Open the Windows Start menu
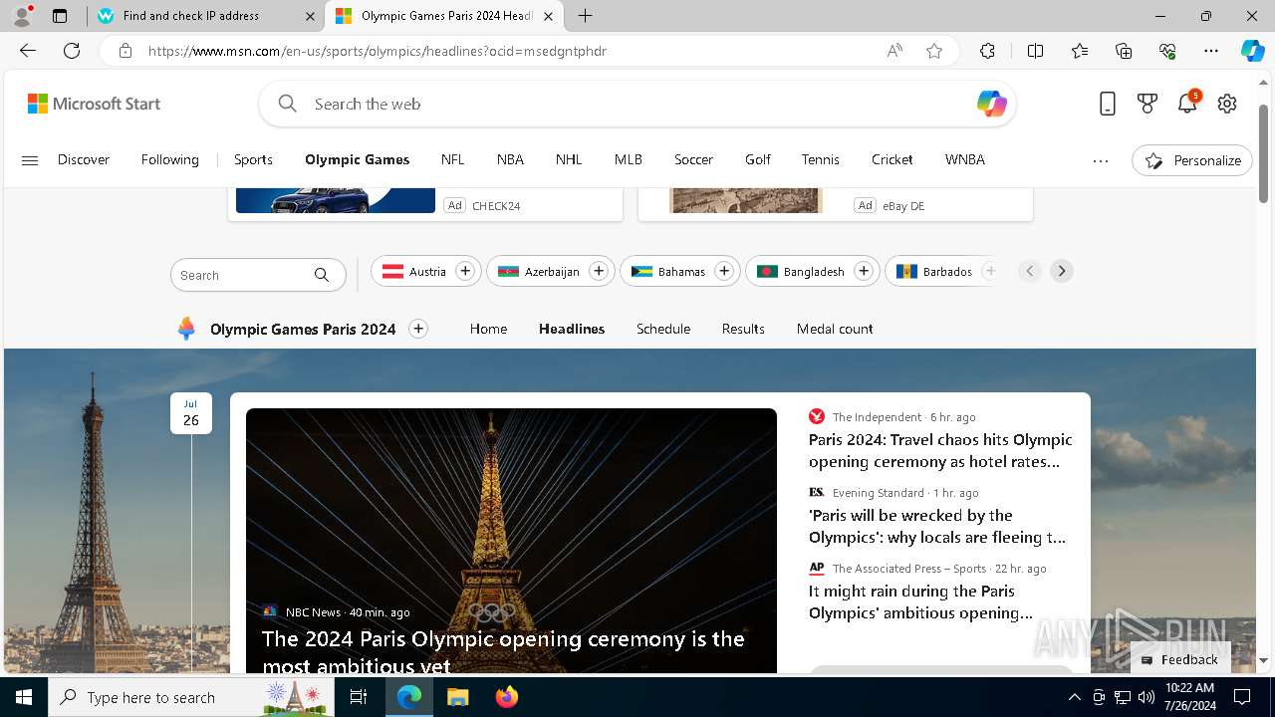The image size is (1275, 717). [x=24, y=697]
